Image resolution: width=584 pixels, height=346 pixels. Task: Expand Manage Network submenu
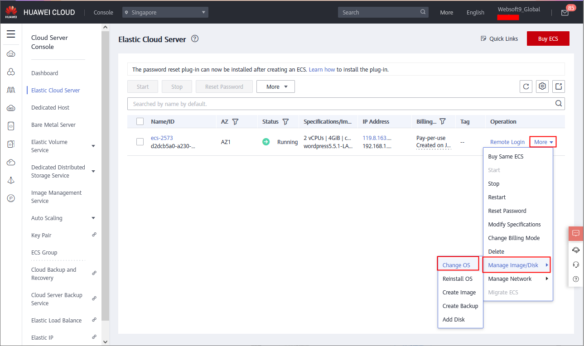coord(517,279)
